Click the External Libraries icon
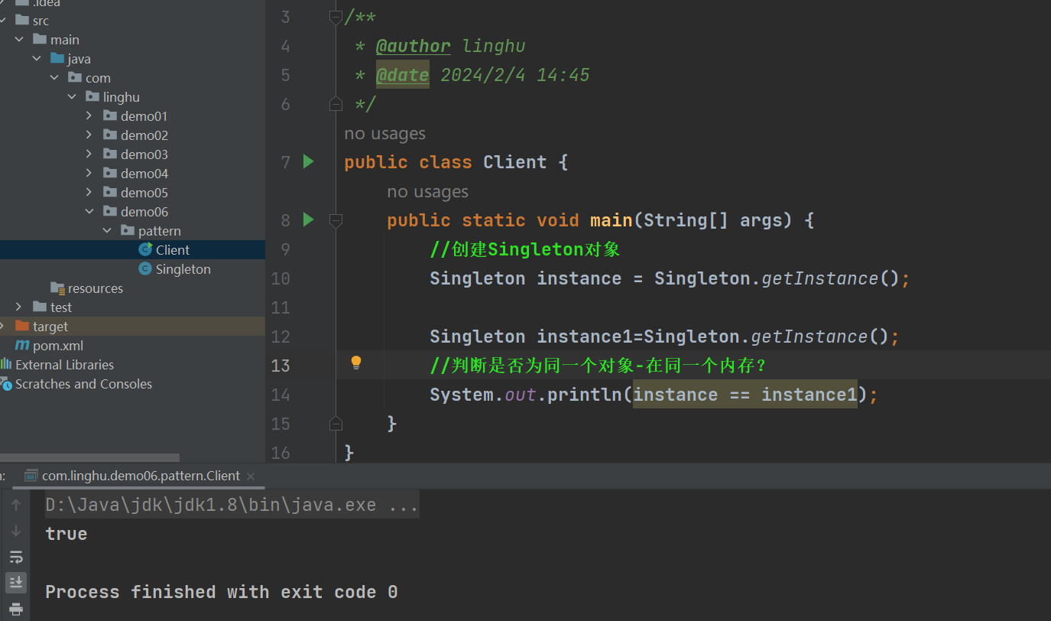1051x621 pixels. point(6,365)
